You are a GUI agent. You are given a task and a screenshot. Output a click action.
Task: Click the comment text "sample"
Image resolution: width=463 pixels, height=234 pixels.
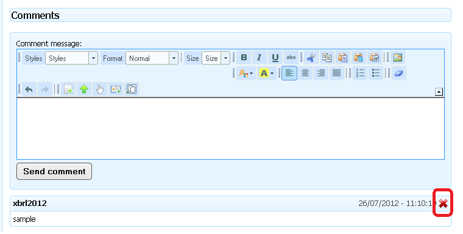pos(24,219)
